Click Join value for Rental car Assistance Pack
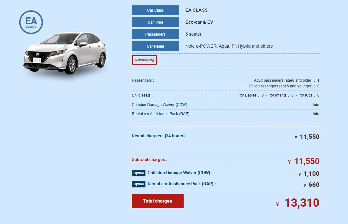The image size is (348, 224). (316, 114)
